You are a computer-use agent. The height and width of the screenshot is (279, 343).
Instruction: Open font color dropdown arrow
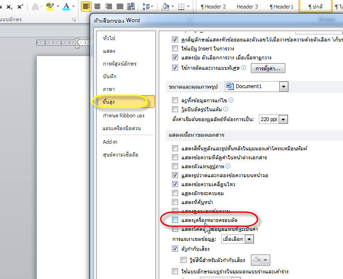click(x=74, y=7)
